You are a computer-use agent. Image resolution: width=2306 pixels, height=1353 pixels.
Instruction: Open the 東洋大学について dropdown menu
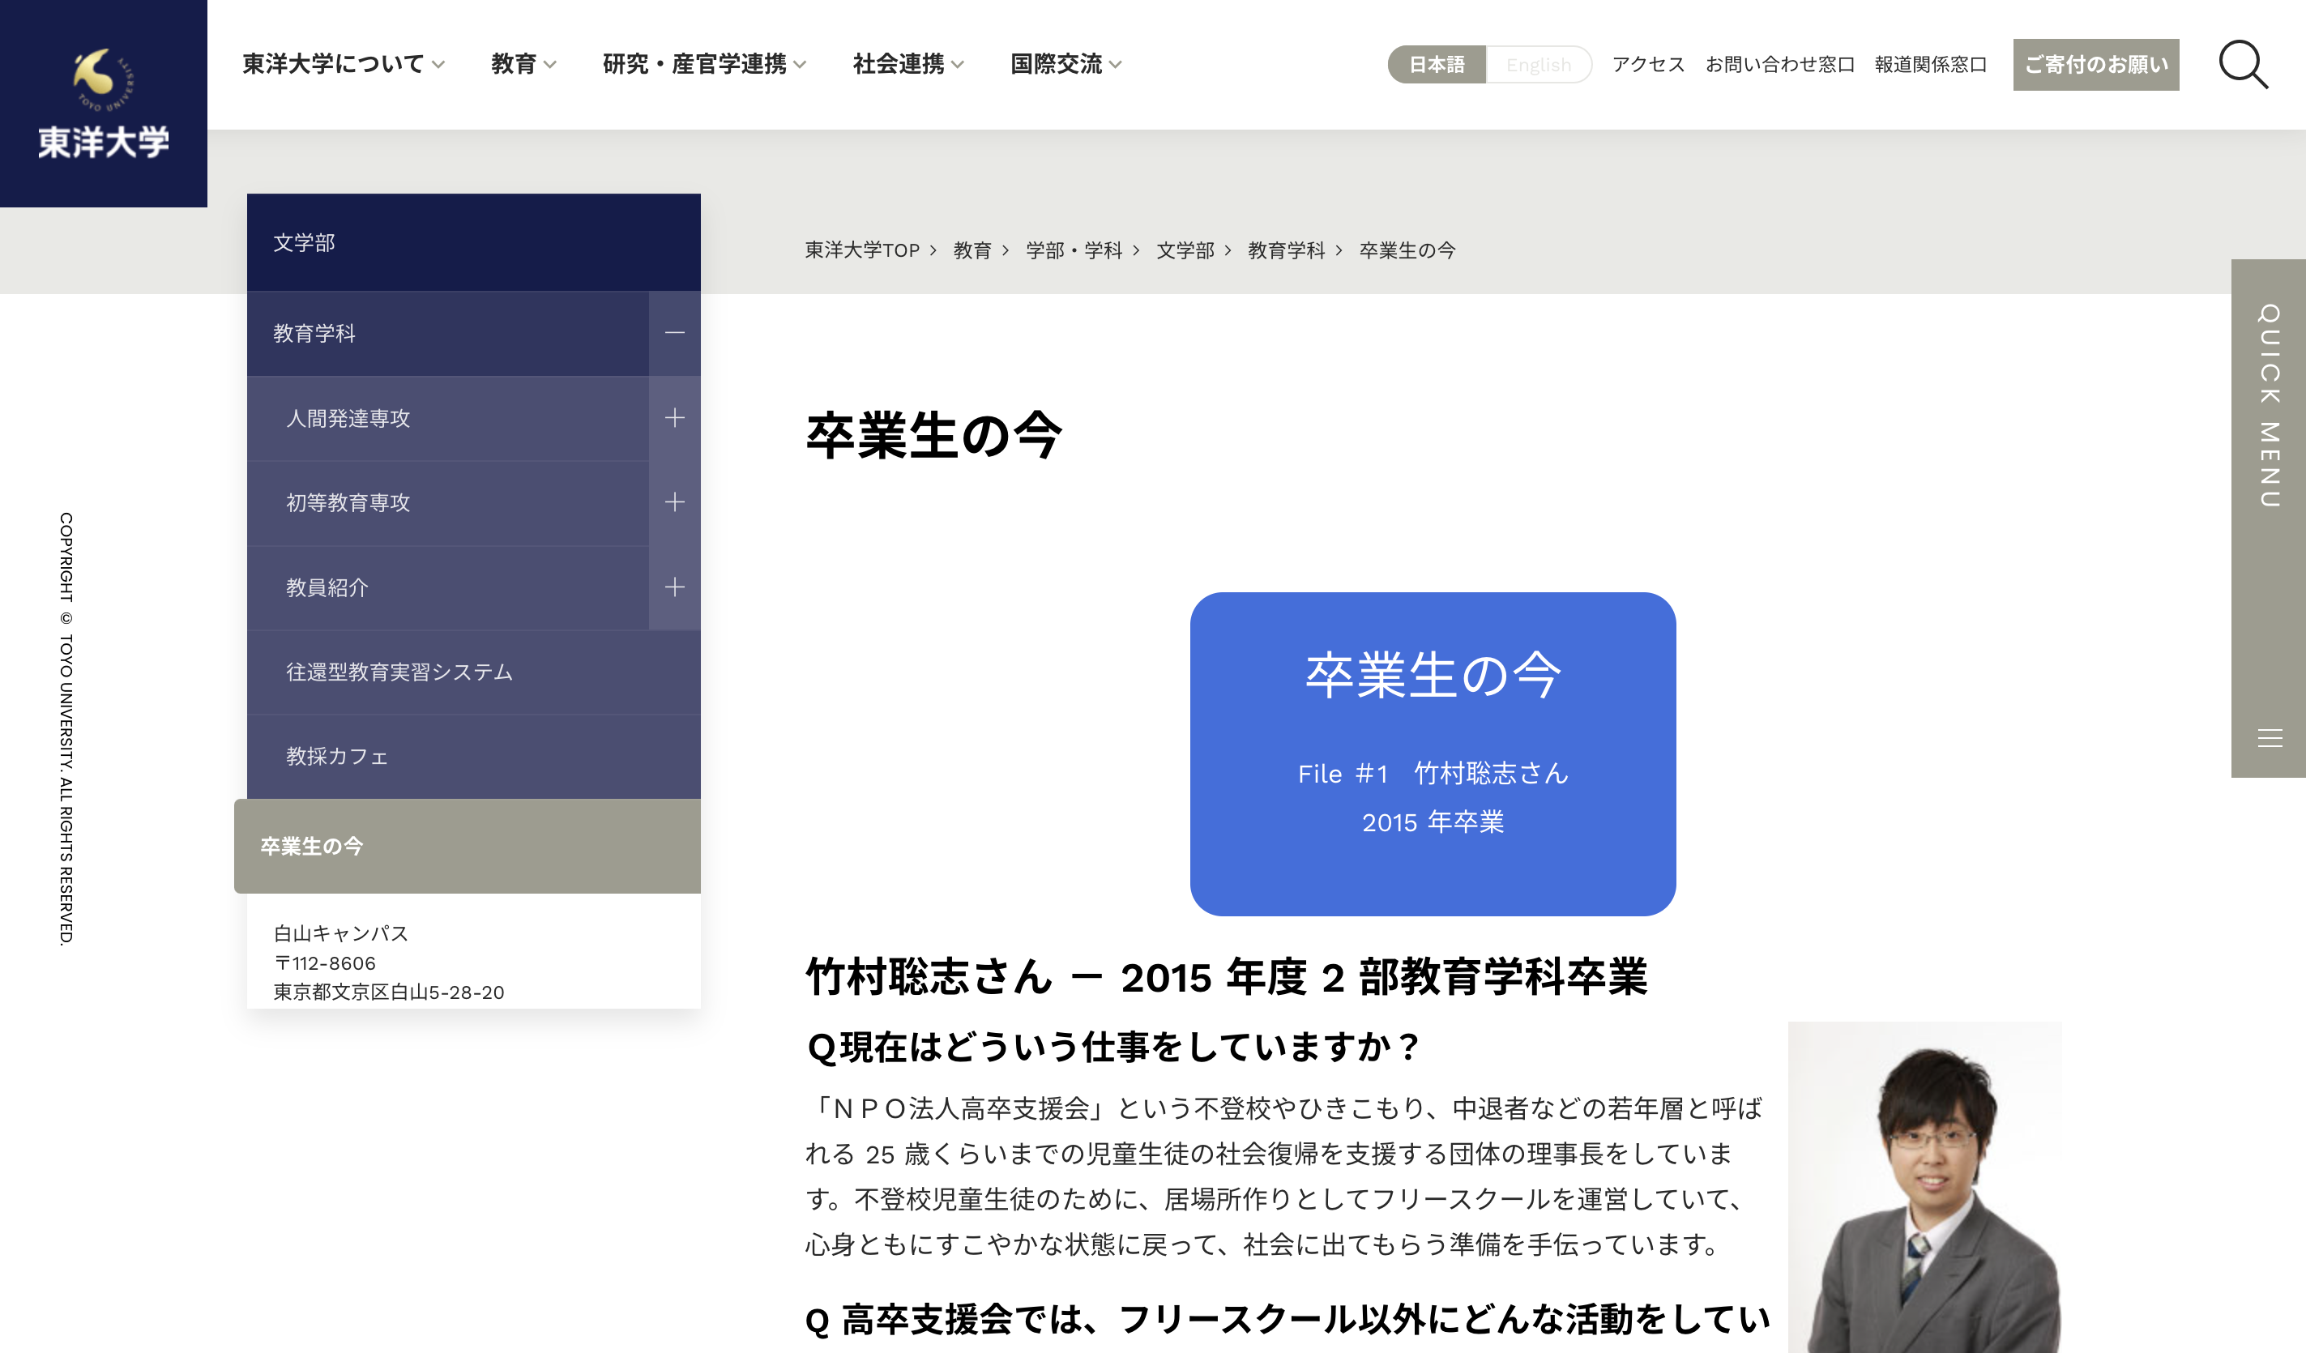point(344,64)
